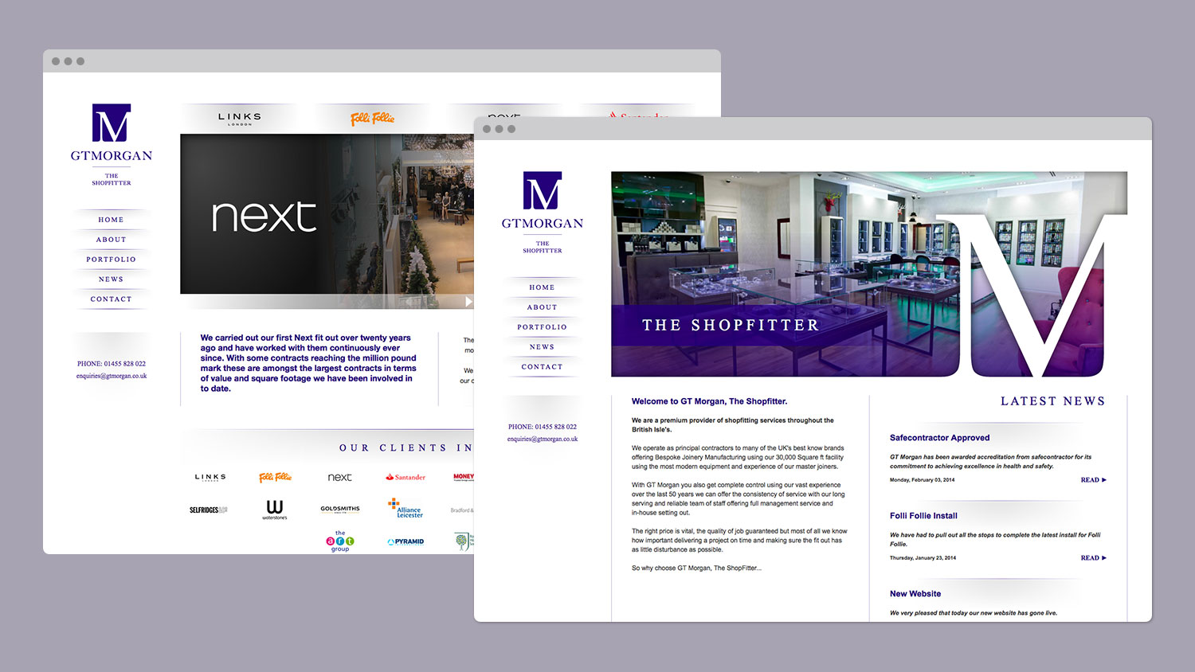Click the 'We are a premium provider' intro text
Screen dimensions: 1195x672
point(733,424)
